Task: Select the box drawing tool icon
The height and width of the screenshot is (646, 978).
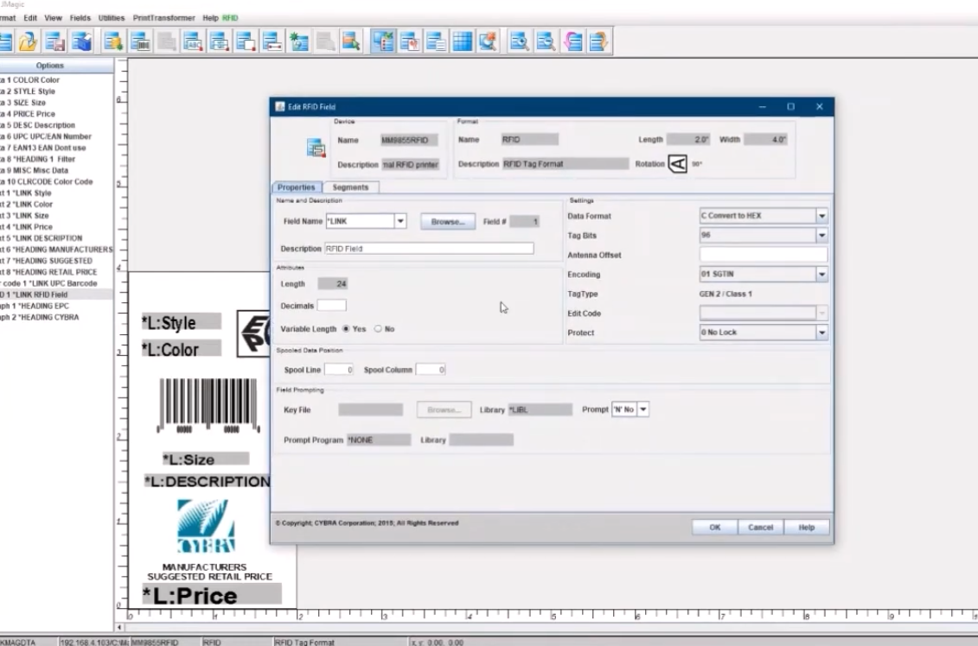Action: pyautogui.click(x=246, y=41)
